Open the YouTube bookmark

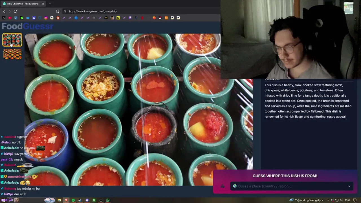(x=10, y=18)
